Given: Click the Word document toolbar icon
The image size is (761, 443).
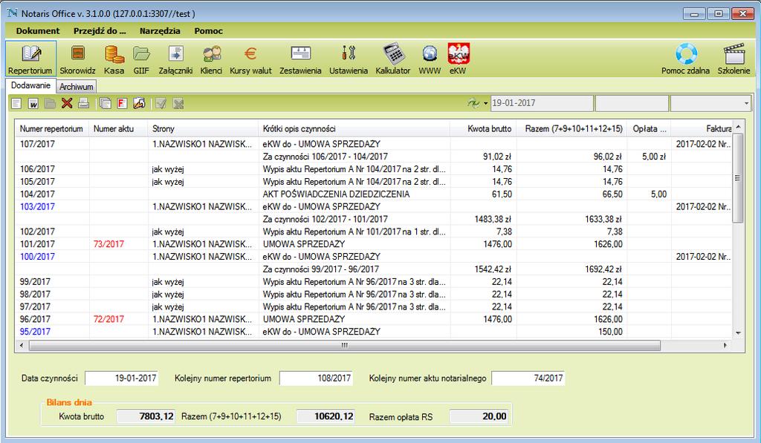Looking at the screenshot, I should point(33,103).
